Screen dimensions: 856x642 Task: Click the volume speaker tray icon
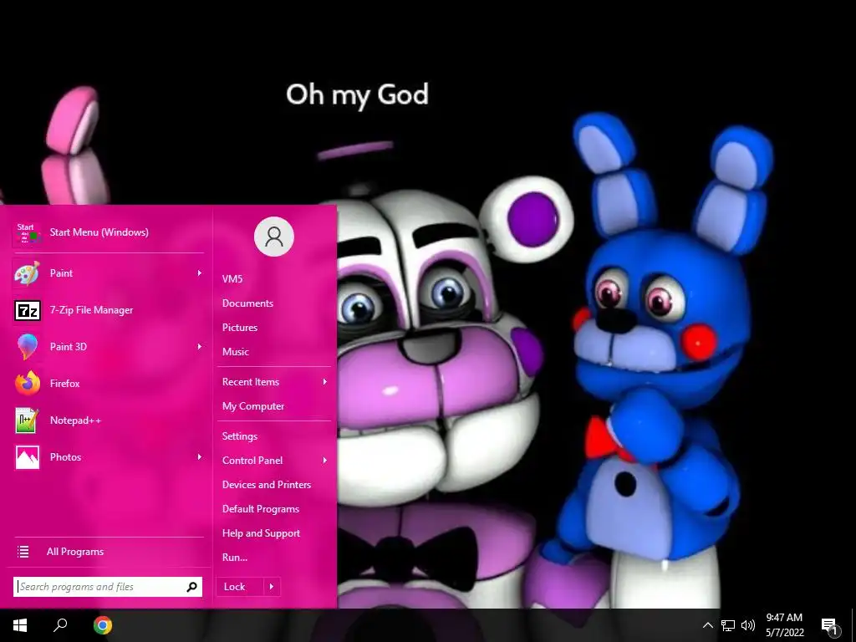pyautogui.click(x=748, y=625)
